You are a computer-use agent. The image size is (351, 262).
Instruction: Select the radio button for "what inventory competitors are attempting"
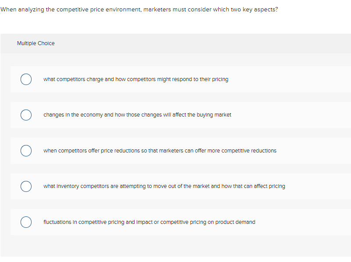pos(26,186)
